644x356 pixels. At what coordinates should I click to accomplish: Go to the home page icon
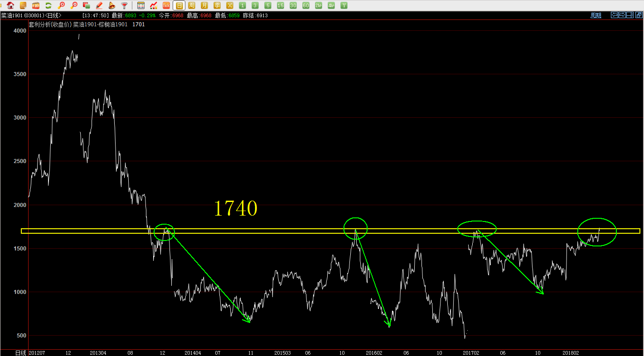click(x=10, y=5)
